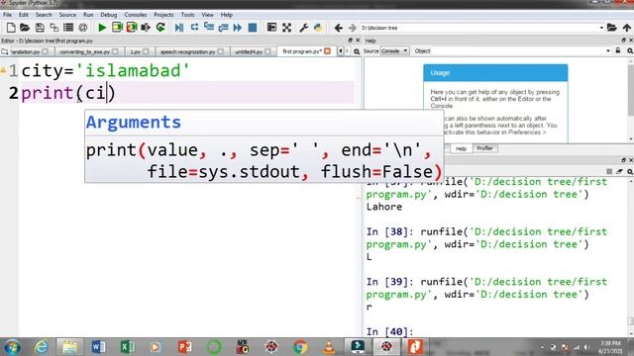Image resolution: width=634 pixels, height=356 pixels.
Task: Save the current file
Action: [x=40, y=28]
